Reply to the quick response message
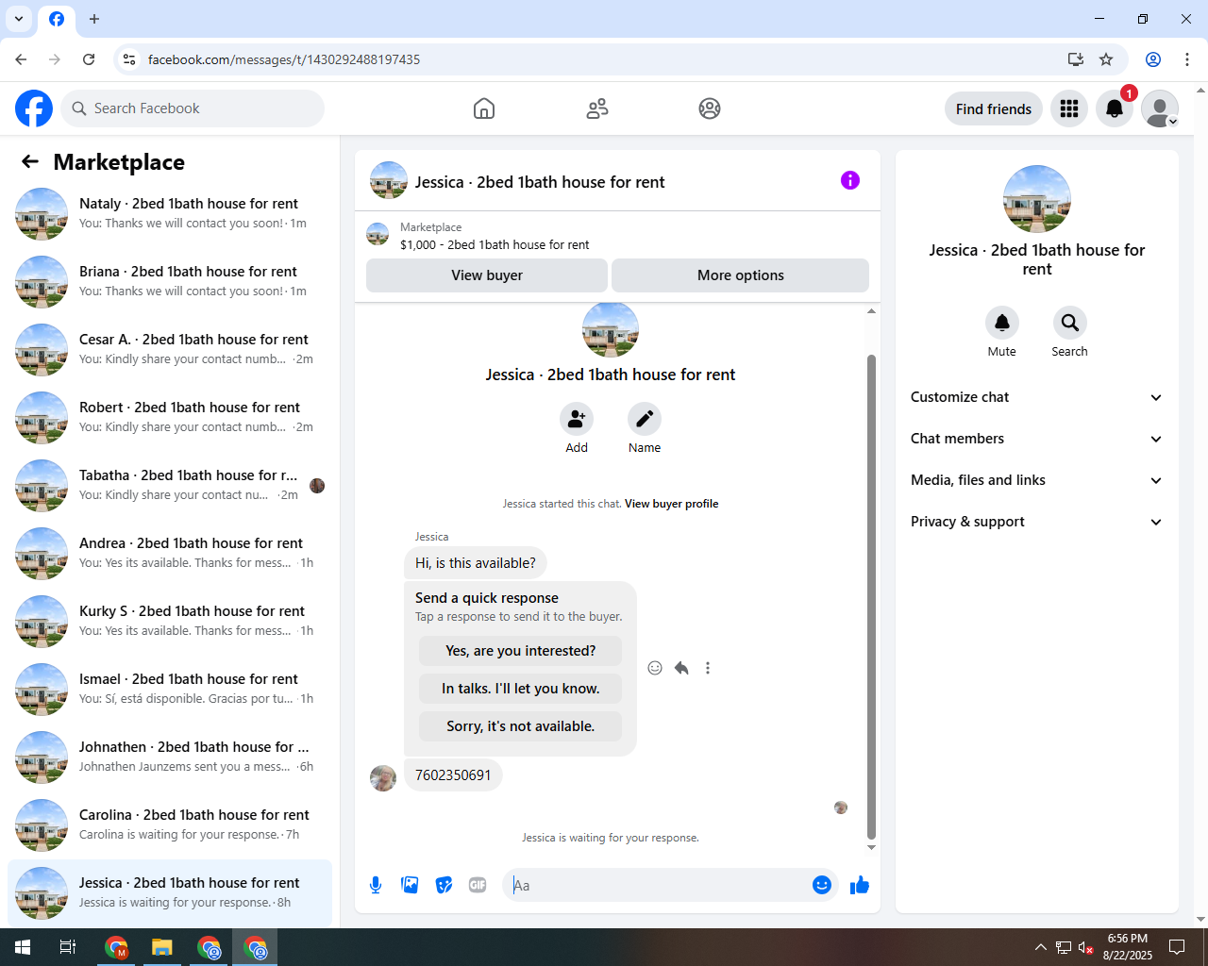The image size is (1208, 966). point(681,668)
